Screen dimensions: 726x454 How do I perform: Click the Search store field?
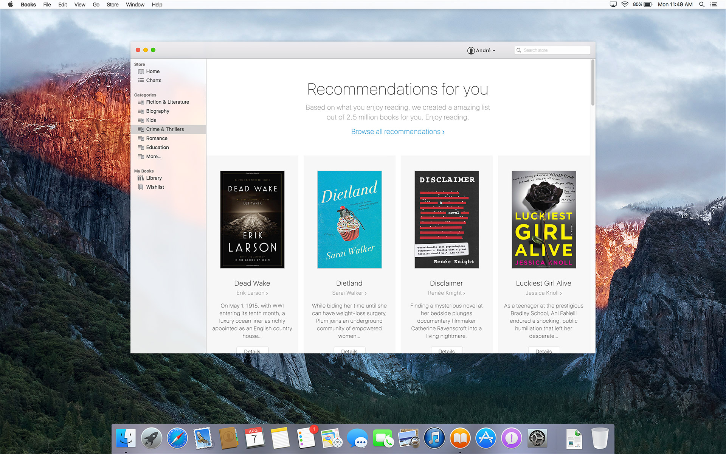pos(552,50)
